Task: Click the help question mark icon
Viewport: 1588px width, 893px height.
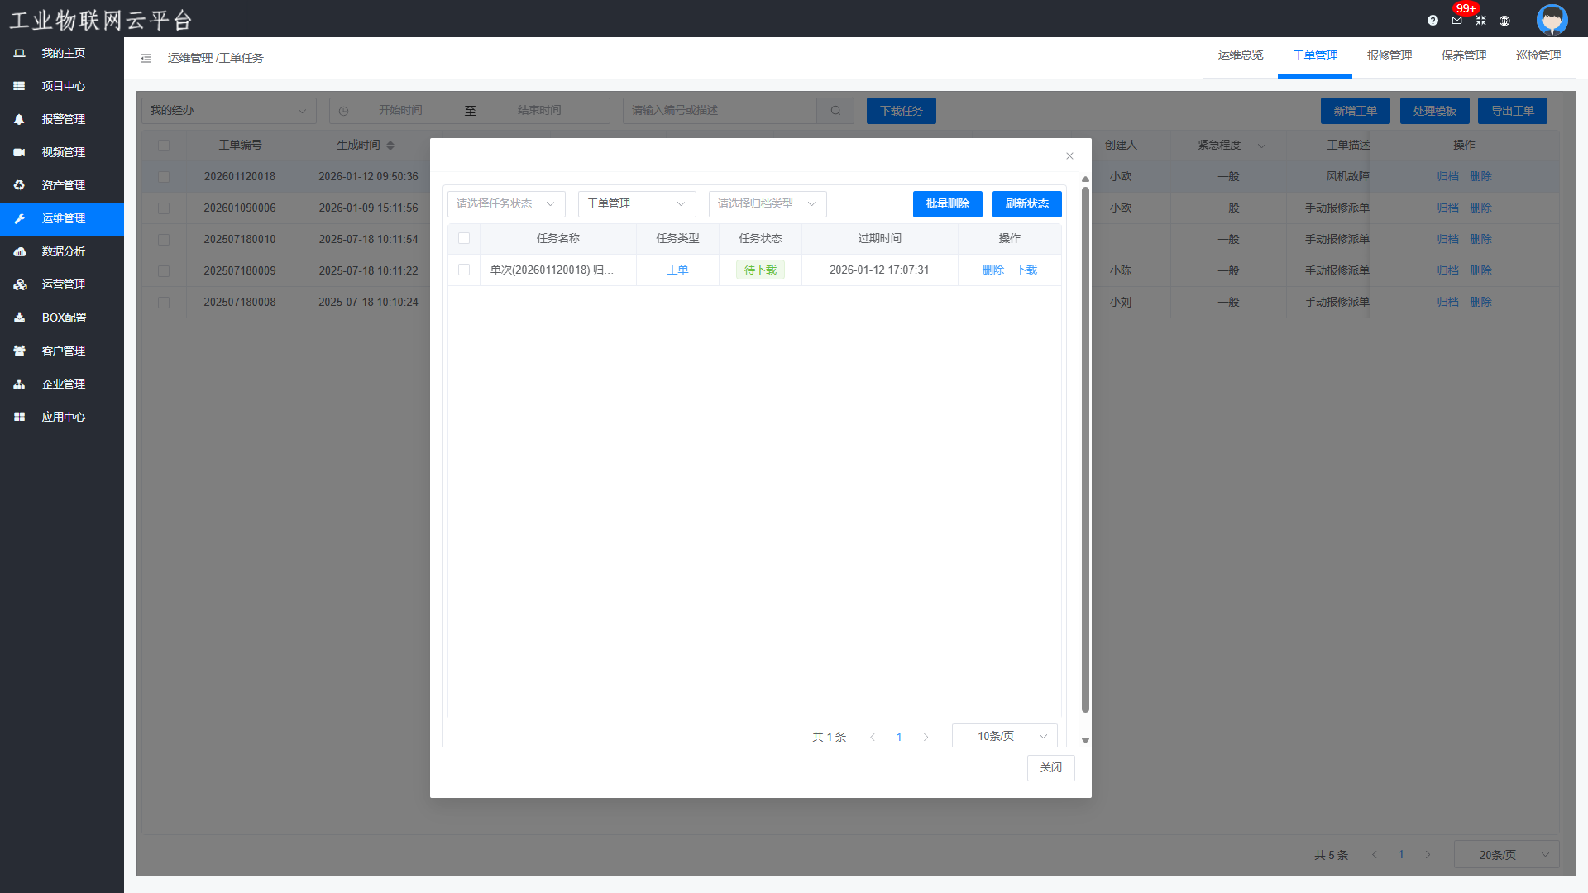Action: [x=1433, y=21]
